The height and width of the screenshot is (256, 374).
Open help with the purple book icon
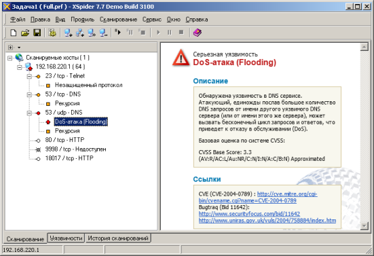[198, 33]
